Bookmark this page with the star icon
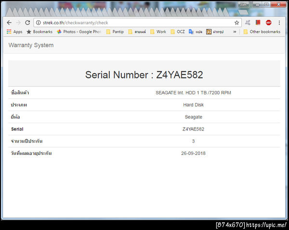 click(x=236, y=23)
